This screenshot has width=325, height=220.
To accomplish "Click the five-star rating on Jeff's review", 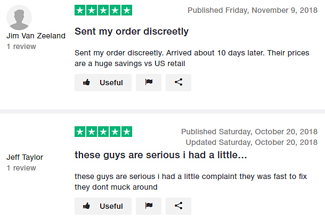I will [103, 132].
